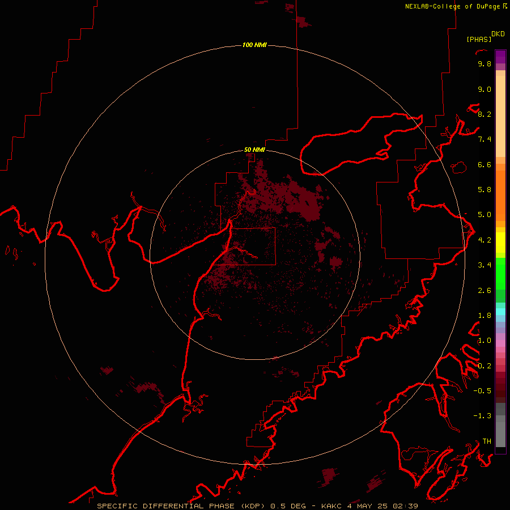Click the 1.8 legend value
The image size is (510, 510).
[484, 316]
